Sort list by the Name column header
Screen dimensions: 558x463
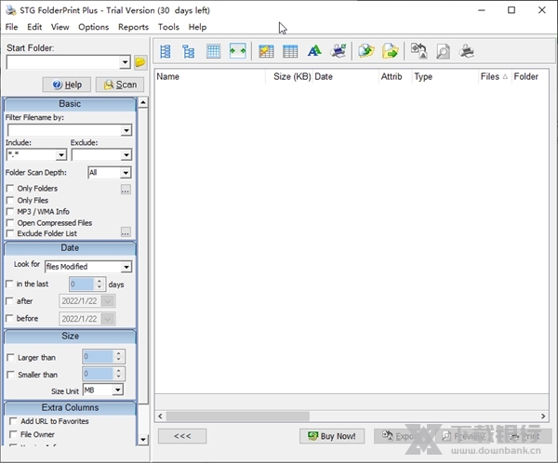210,76
